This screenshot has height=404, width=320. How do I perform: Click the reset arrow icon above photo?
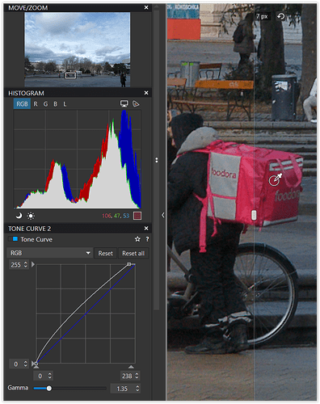(x=280, y=16)
